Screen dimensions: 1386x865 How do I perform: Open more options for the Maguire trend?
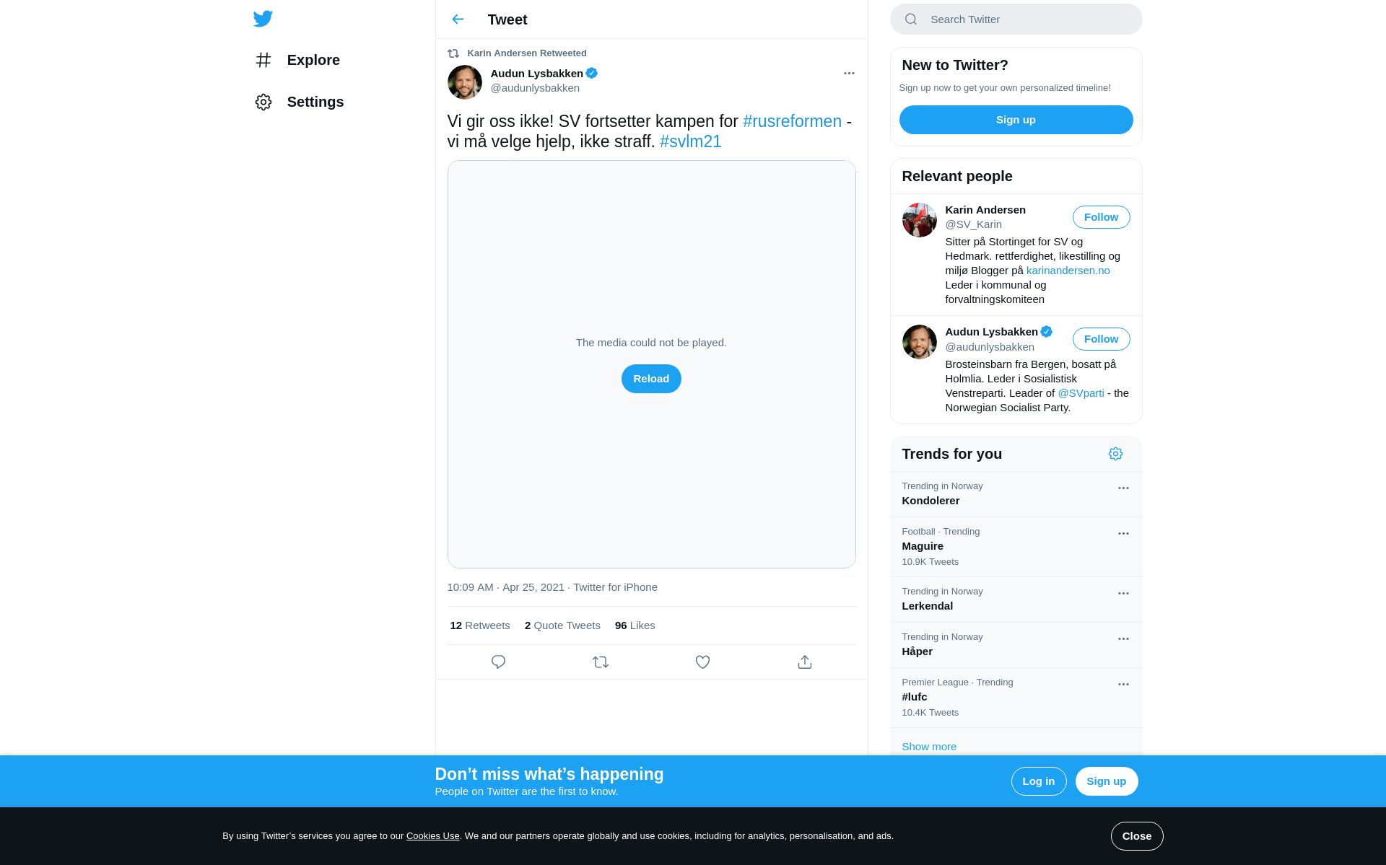(1123, 533)
